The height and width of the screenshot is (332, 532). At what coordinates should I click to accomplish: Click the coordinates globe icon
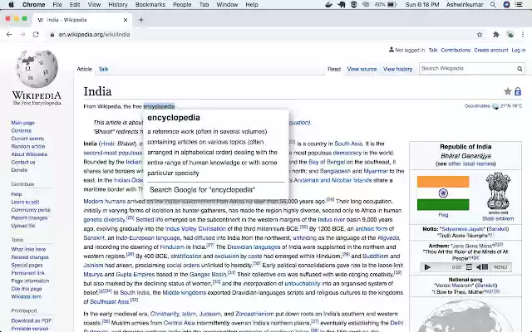tap(495, 106)
